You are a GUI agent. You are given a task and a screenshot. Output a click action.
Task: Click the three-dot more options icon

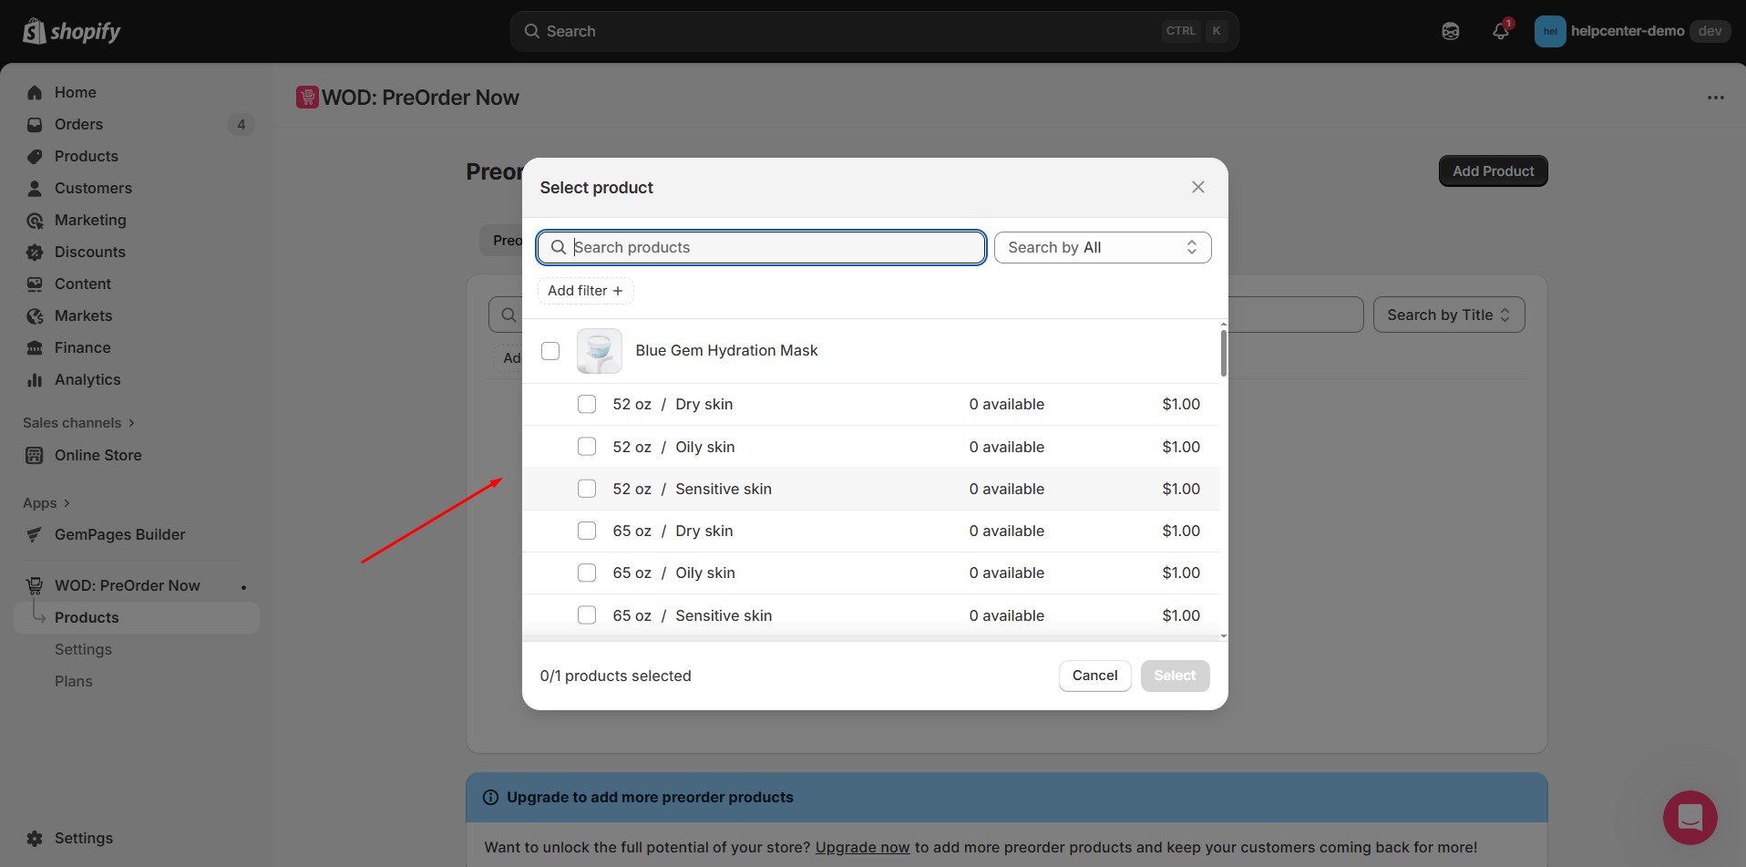pos(1715,98)
